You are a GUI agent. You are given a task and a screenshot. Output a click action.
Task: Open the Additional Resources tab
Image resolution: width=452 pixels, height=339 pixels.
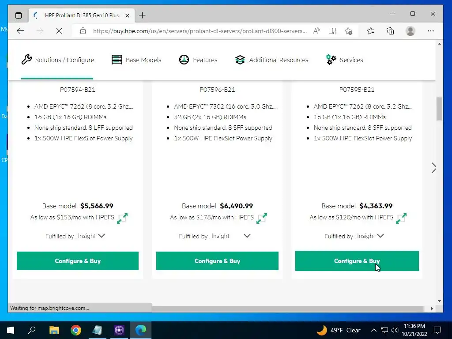point(271,60)
